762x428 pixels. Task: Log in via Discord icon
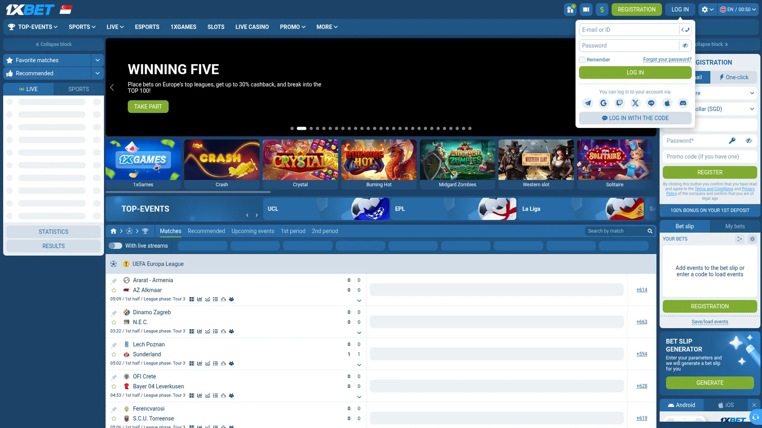(683, 103)
